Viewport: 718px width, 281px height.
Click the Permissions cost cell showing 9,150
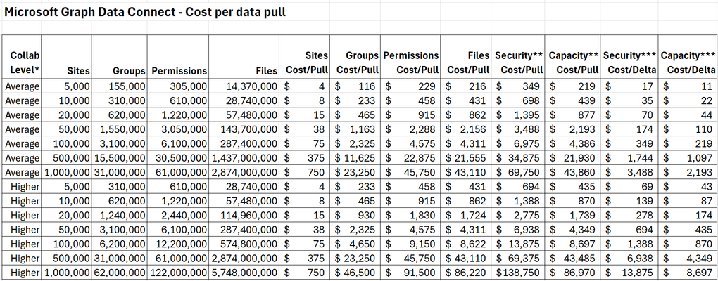click(410, 244)
